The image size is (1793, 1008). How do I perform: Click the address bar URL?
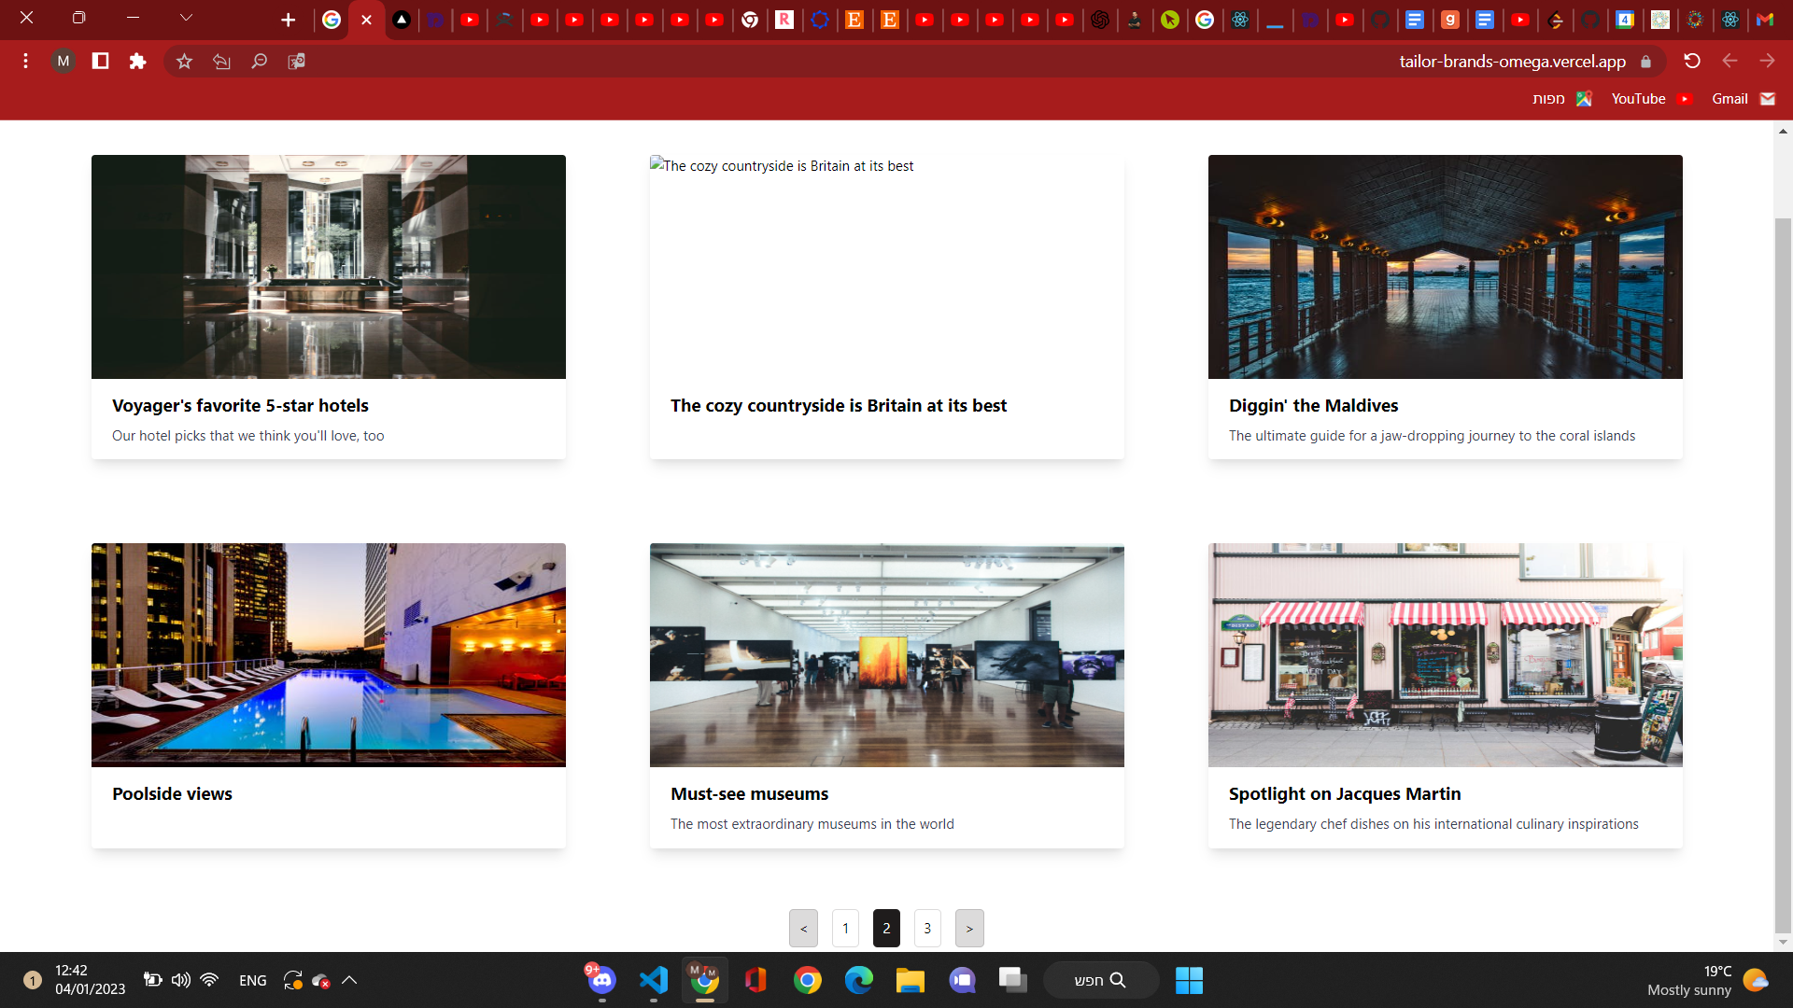1511,62
